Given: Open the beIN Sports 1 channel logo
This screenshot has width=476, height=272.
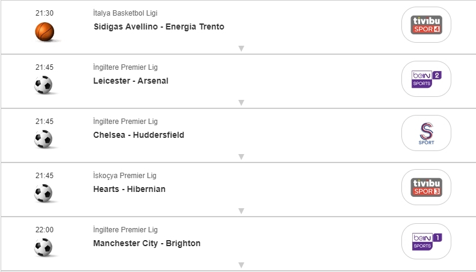Looking at the screenshot, I should click(426, 241).
